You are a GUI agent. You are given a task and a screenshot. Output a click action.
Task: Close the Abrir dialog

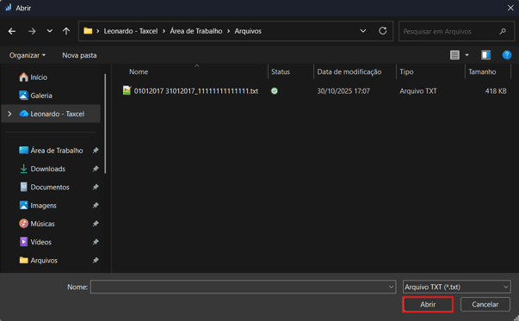(x=510, y=8)
